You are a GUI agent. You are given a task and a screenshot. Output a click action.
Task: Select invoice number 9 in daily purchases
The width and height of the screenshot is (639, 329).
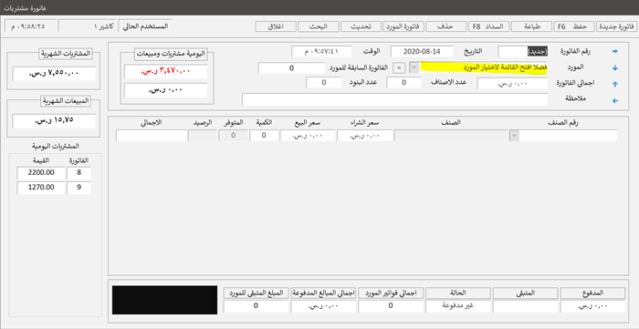79,188
